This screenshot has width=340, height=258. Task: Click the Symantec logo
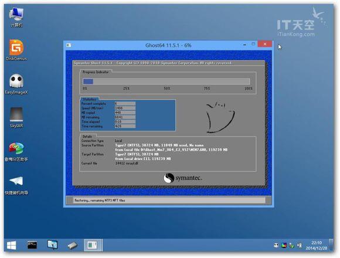coord(183,178)
